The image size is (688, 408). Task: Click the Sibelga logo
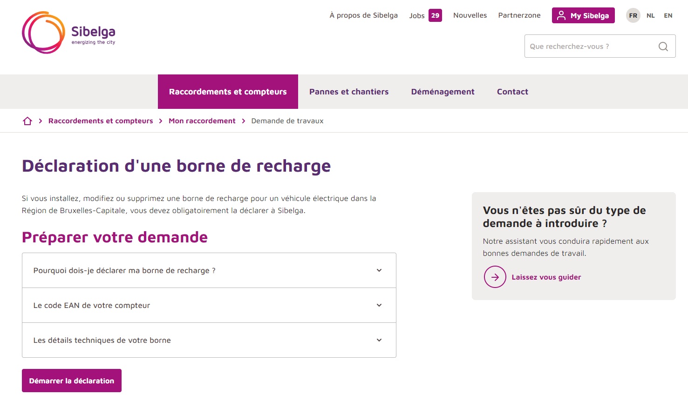coord(68,33)
